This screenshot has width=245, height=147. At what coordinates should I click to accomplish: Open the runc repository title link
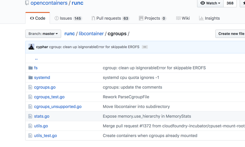point(78,3)
